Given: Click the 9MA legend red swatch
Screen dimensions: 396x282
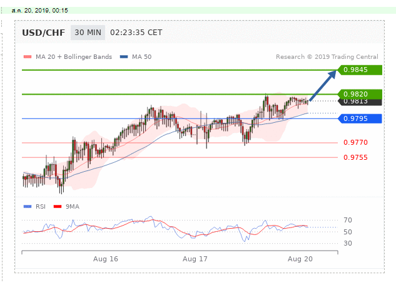Looking at the screenshot, I should tap(58, 207).
